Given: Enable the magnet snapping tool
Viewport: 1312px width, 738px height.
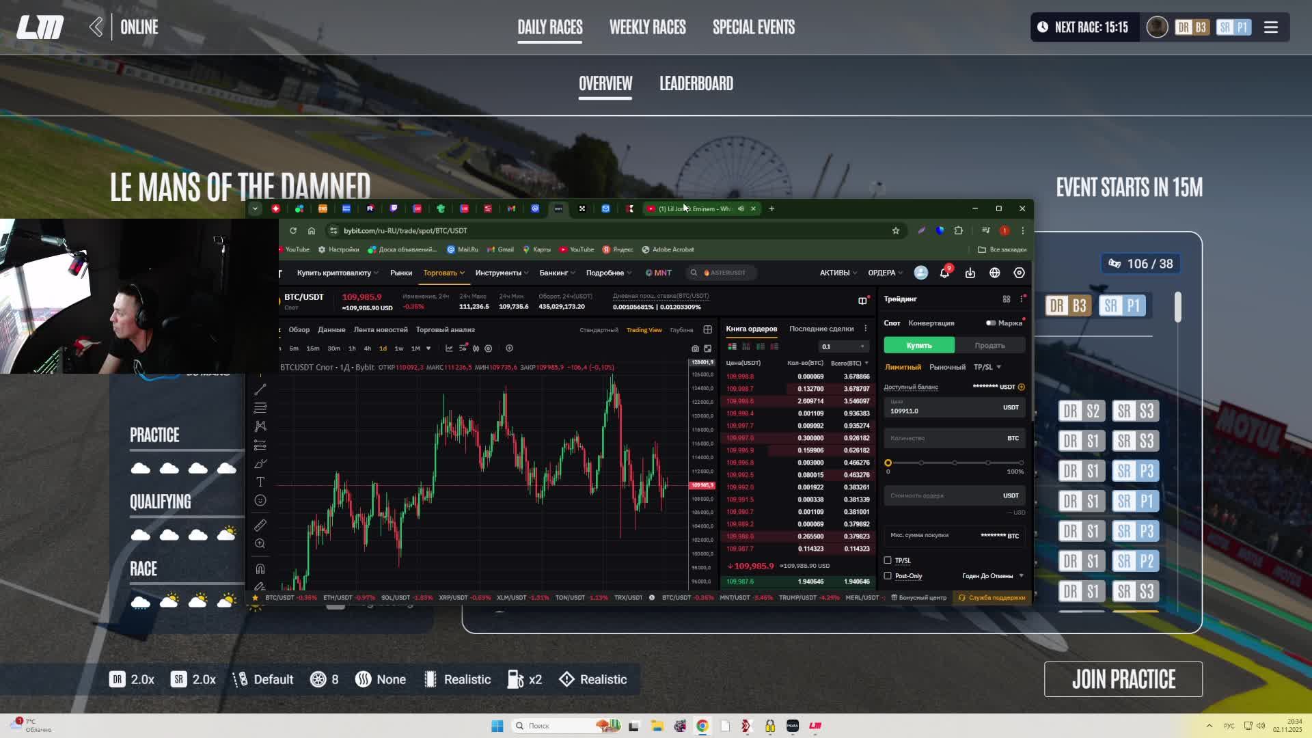Looking at the screenshot, I should tap(260, 568).
